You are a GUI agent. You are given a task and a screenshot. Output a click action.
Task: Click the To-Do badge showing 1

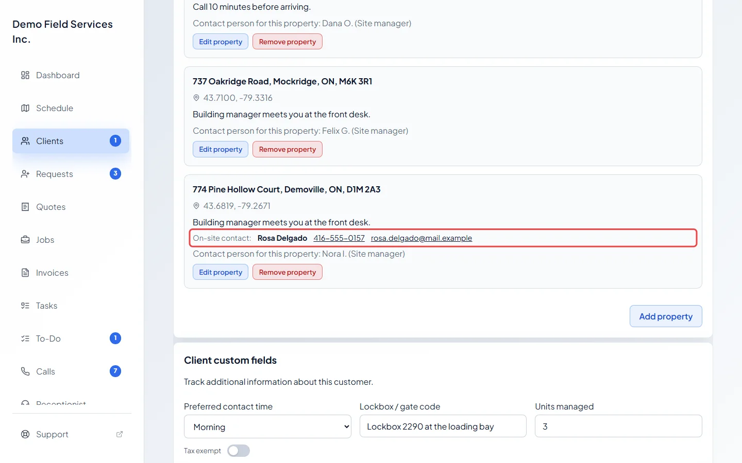tap(115, 339)
